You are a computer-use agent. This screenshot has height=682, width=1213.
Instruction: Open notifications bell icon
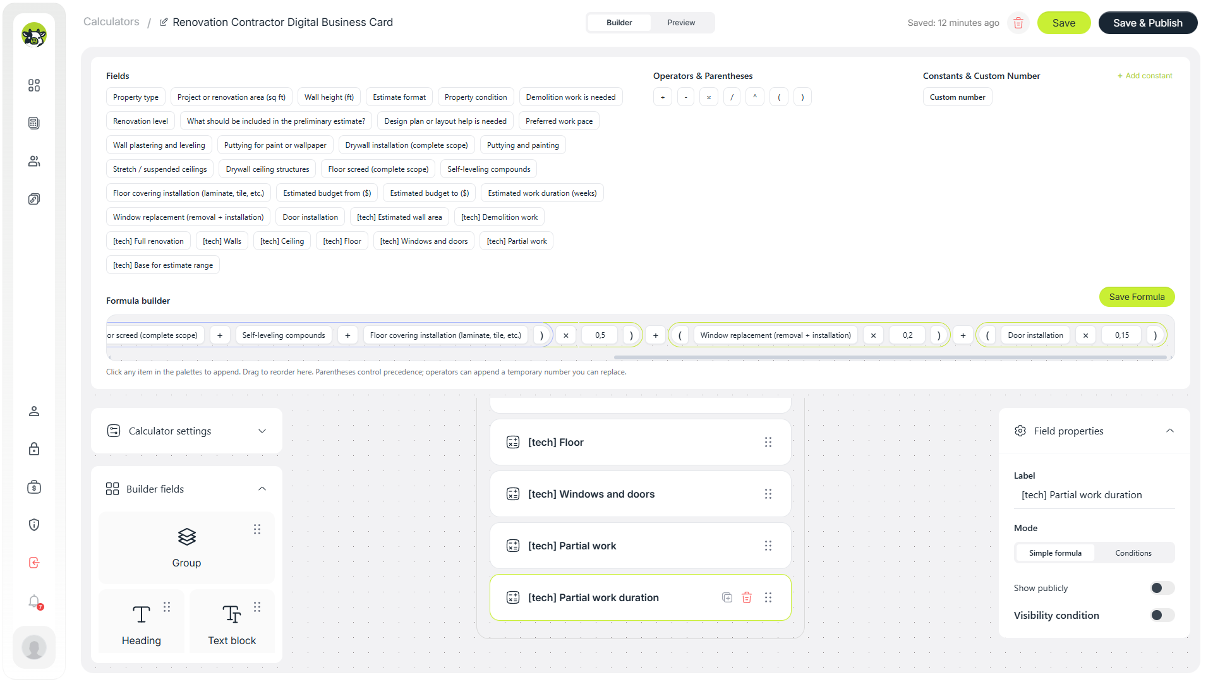pyautogui.click(x=34, y=601)
